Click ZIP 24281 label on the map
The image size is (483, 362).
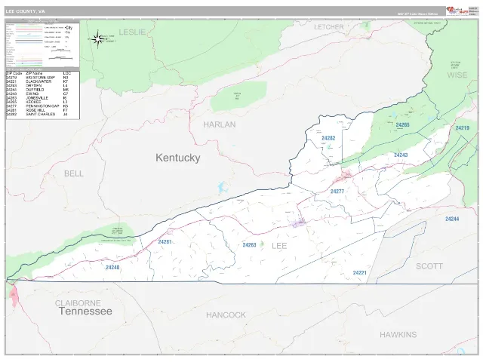point(165,241)
